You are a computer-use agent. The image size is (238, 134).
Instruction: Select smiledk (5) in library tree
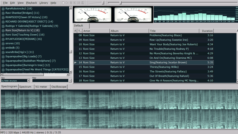point(12,48)
